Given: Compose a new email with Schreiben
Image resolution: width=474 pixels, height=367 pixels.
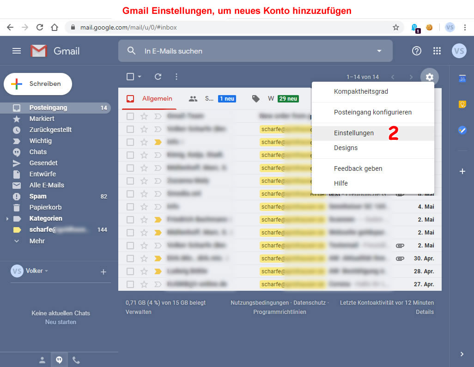Looking at the screenshot, I should [38, 84].
